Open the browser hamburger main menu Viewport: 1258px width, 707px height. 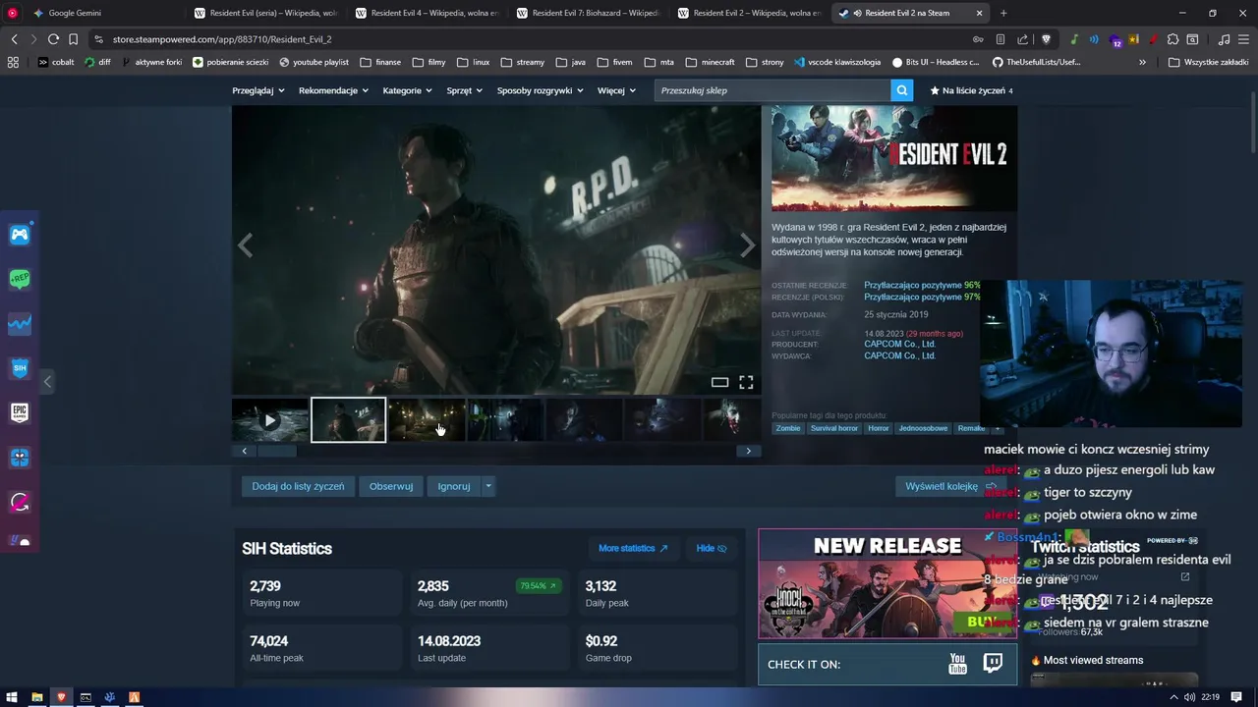tap(1244, 39)
